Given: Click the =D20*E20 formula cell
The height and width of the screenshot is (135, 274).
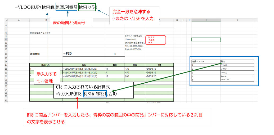Looking at the screenshot, I should [159, 76].
